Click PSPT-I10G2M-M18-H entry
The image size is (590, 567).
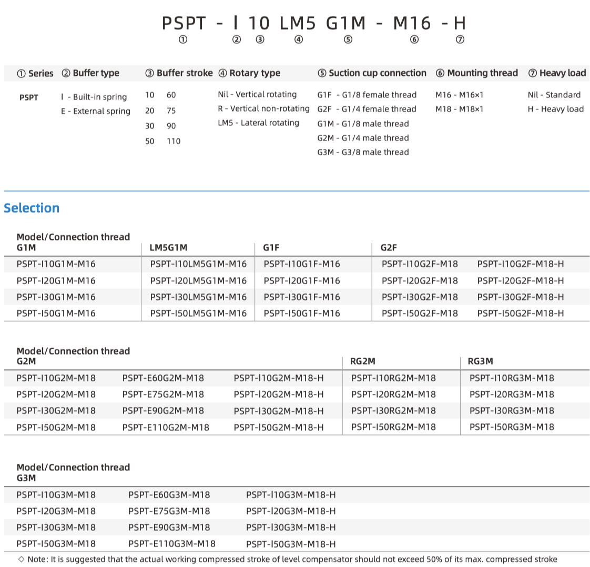279,378
